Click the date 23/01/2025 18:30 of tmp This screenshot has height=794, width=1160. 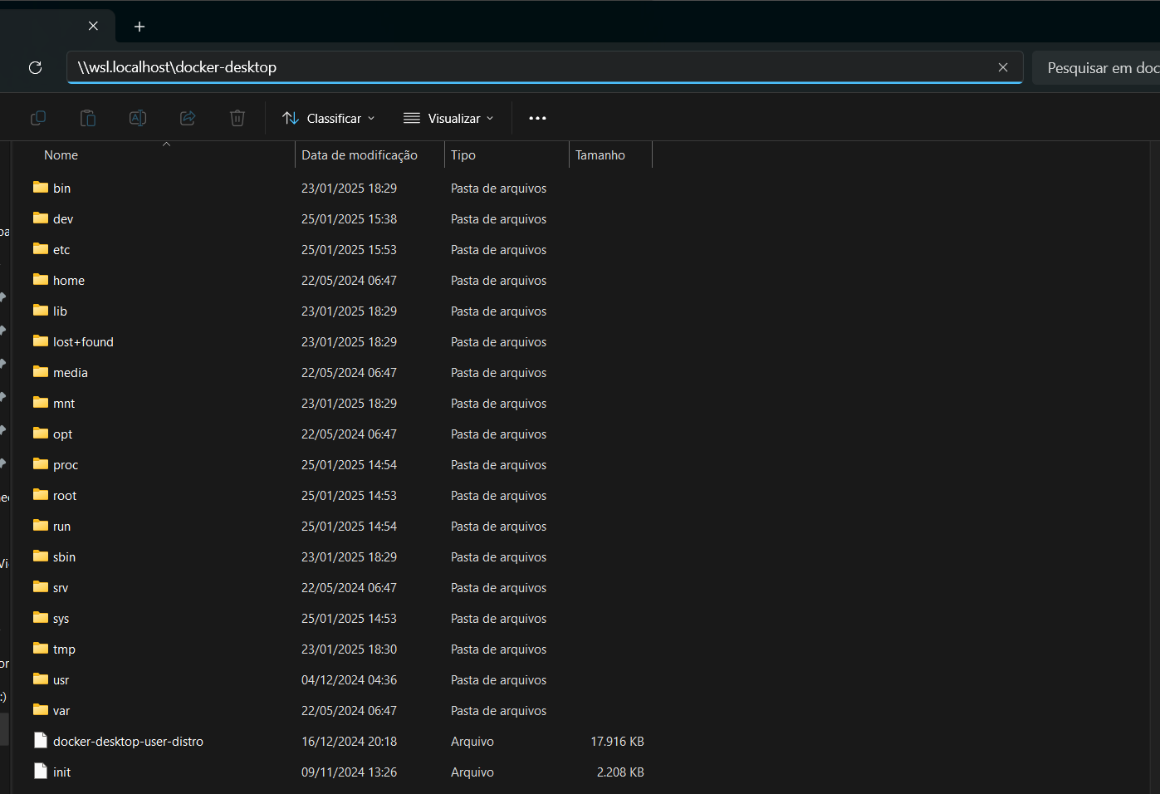pos(349,649)
